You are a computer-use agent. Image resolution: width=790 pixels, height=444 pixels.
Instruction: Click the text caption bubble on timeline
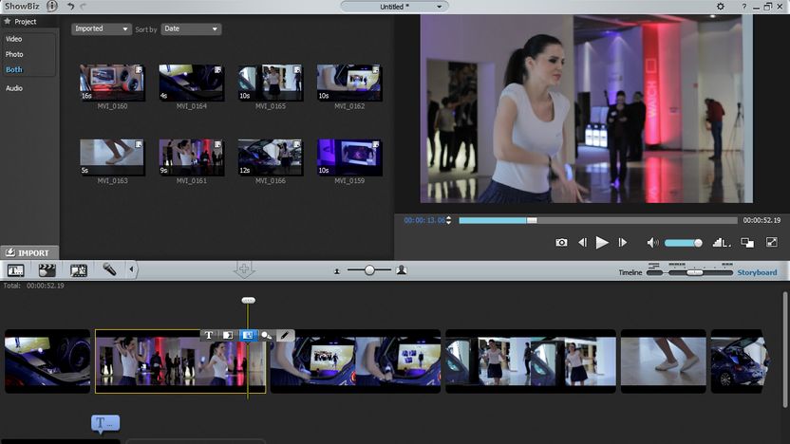tap(105, 424)
